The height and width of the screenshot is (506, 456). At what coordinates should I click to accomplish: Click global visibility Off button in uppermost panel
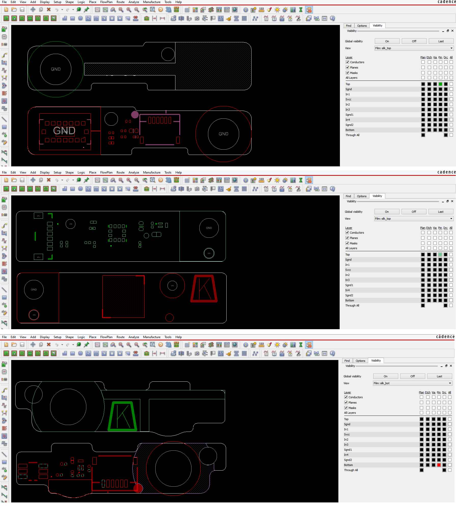pos(414,41)
